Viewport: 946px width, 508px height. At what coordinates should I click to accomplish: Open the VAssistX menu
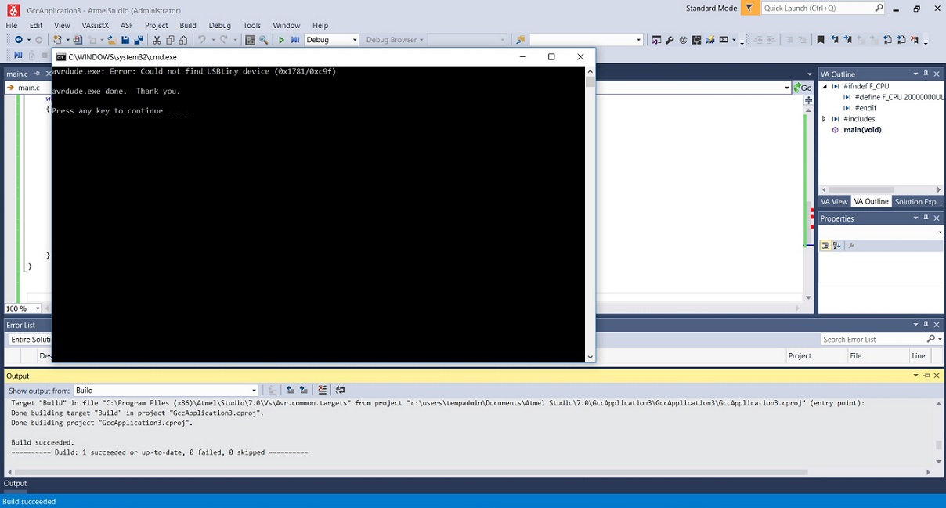[95, 25]
